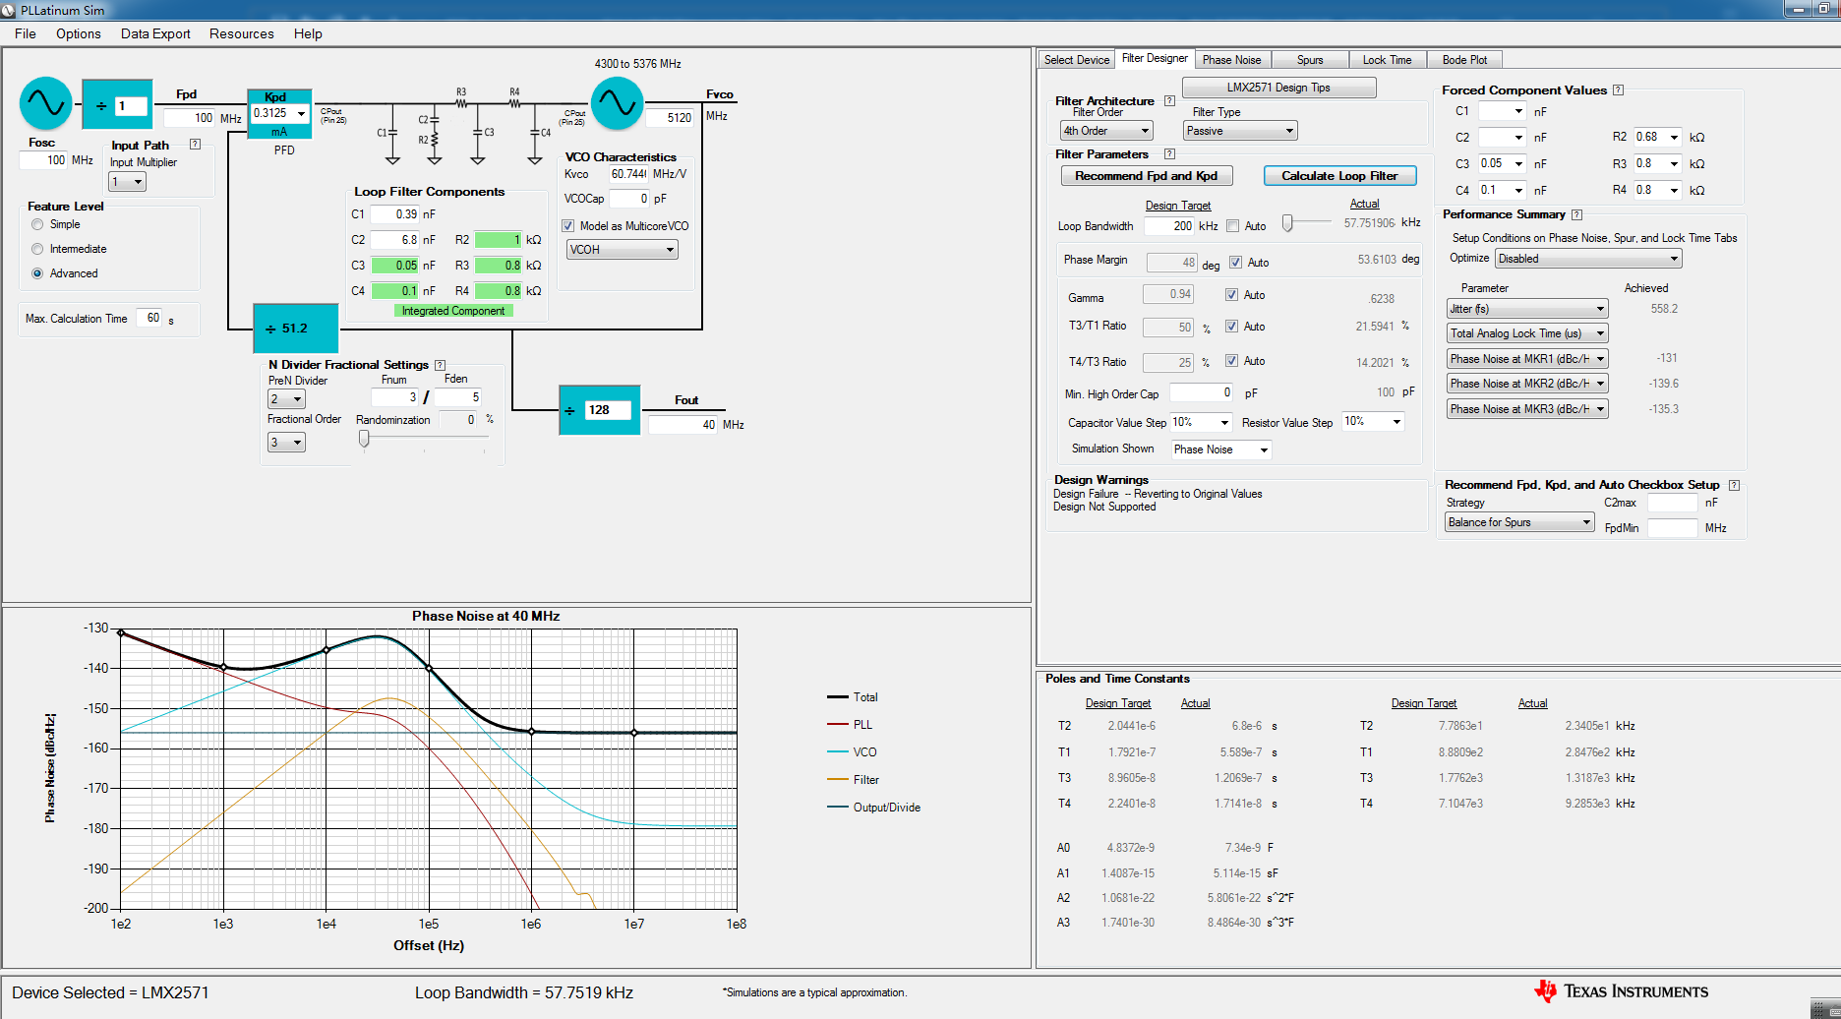Click the Fosc reference oscillator sine icon
The width and height of the screenshot is (1841, 1019).
[x=46, y=103]
